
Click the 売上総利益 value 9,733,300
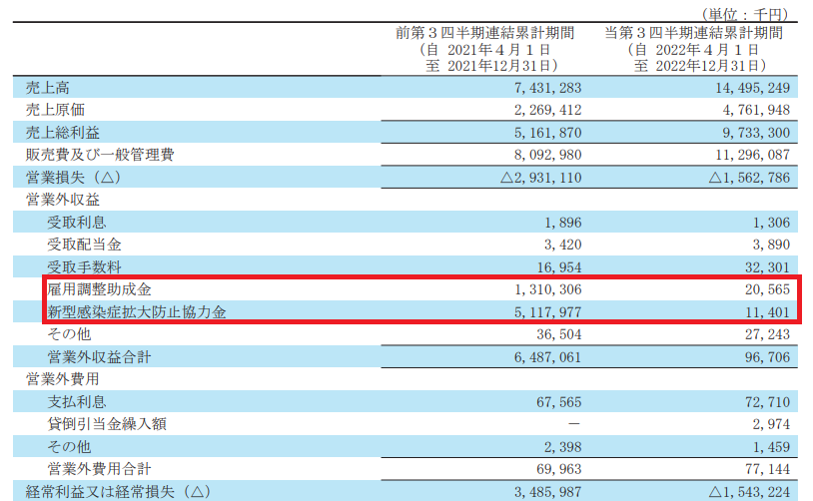pos(748,133)
